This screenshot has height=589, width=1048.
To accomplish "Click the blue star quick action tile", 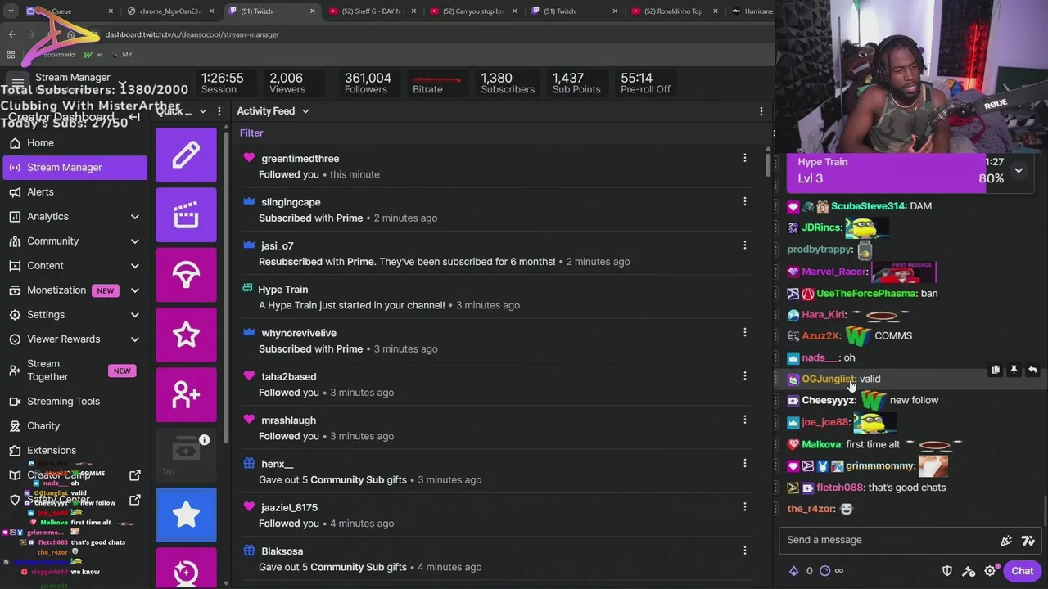I will [x=186, y=515].
